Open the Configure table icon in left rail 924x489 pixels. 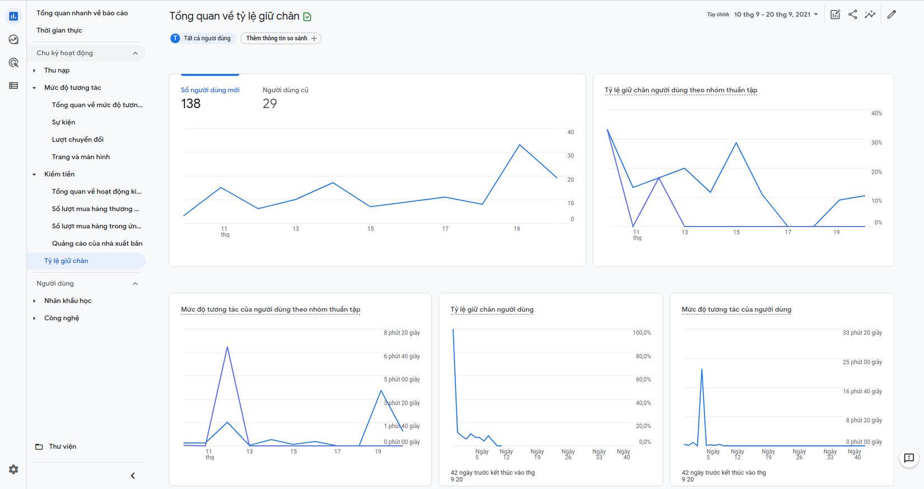tap(13, 86)
